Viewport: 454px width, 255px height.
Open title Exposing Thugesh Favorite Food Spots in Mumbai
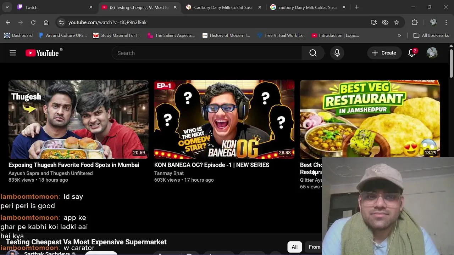click(x=74, y=165)
